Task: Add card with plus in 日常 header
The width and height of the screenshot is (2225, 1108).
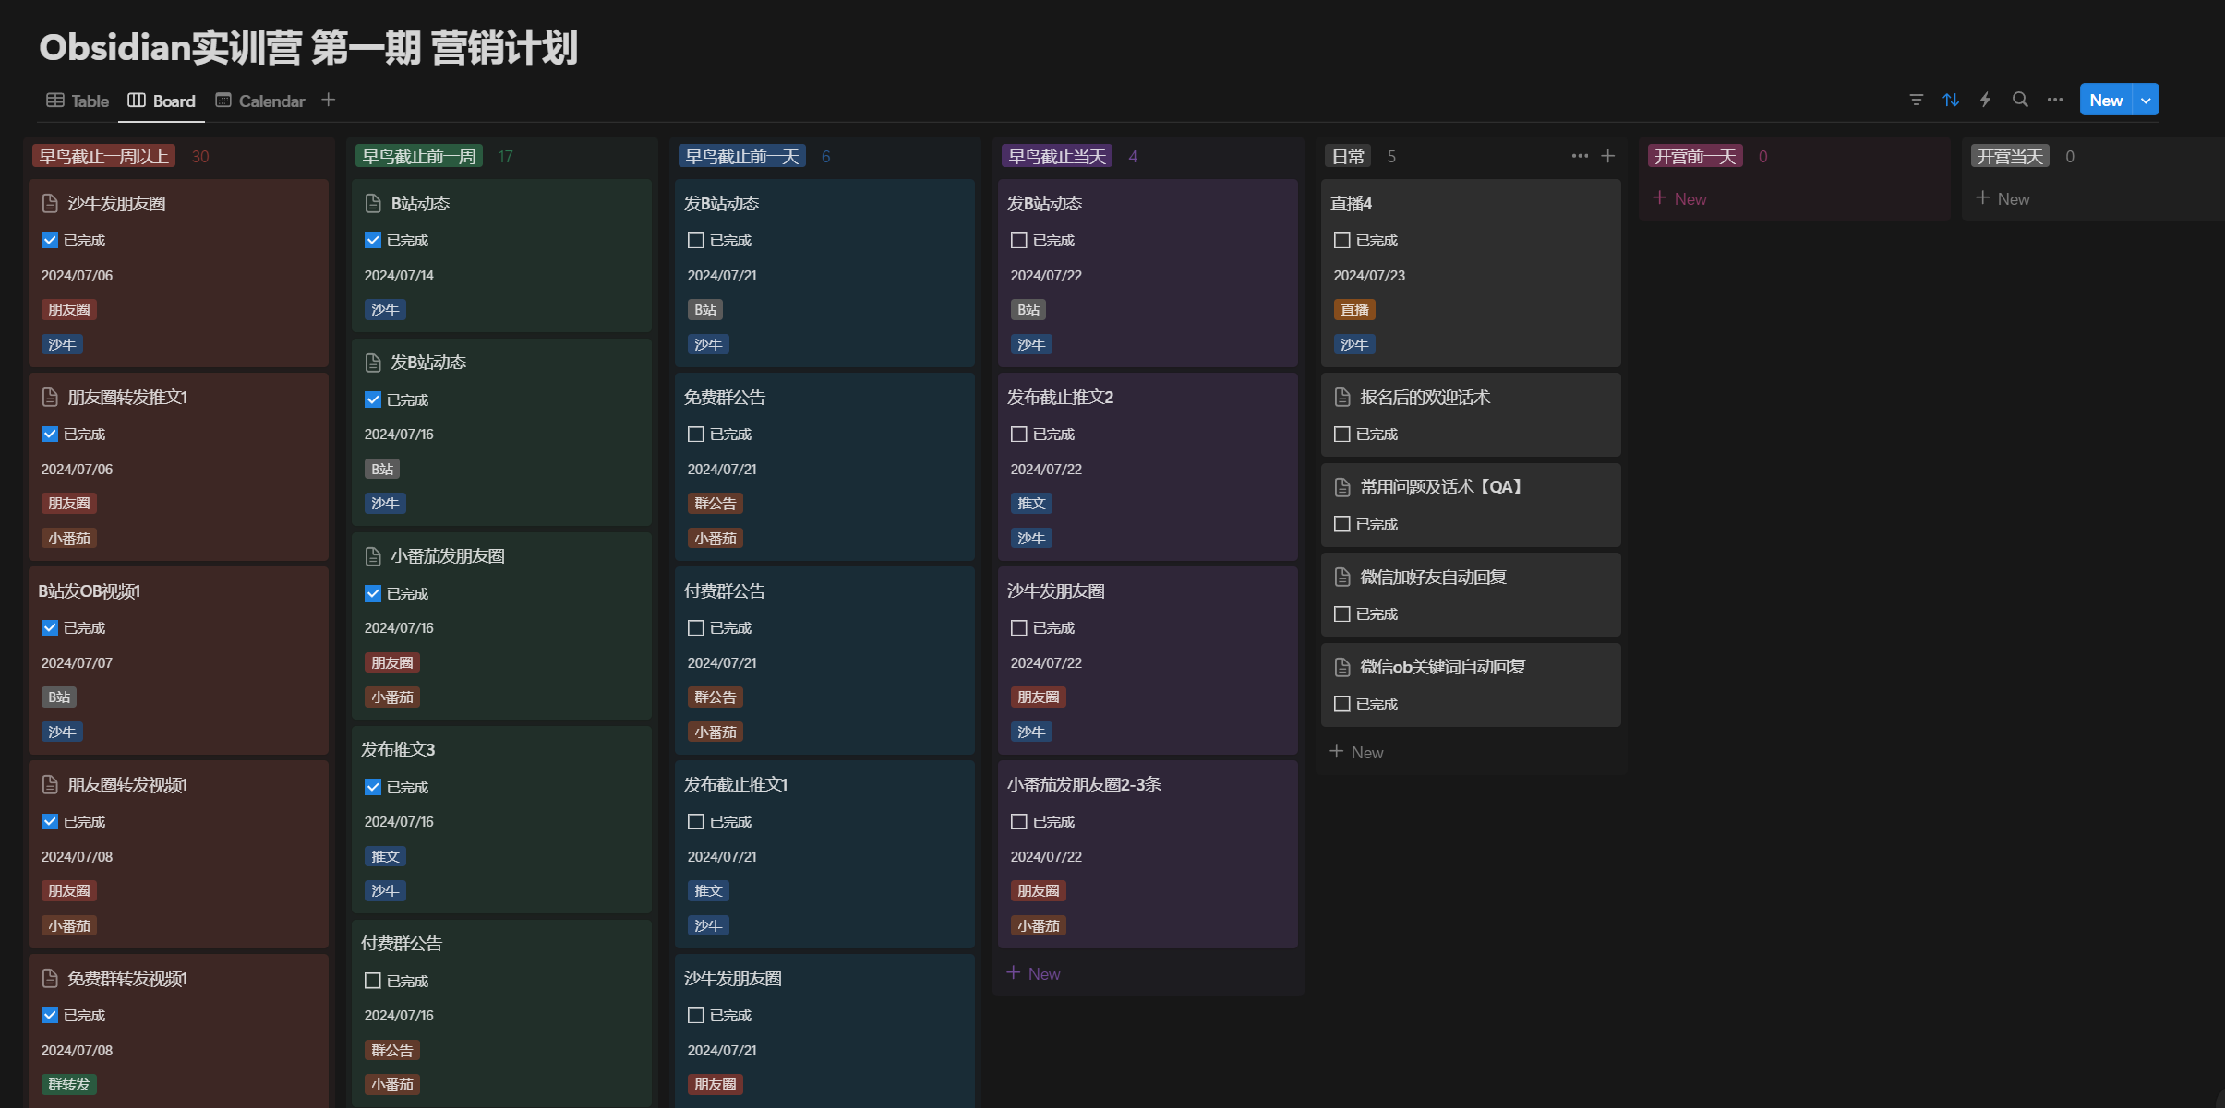Action: (x=1607, y=156)
